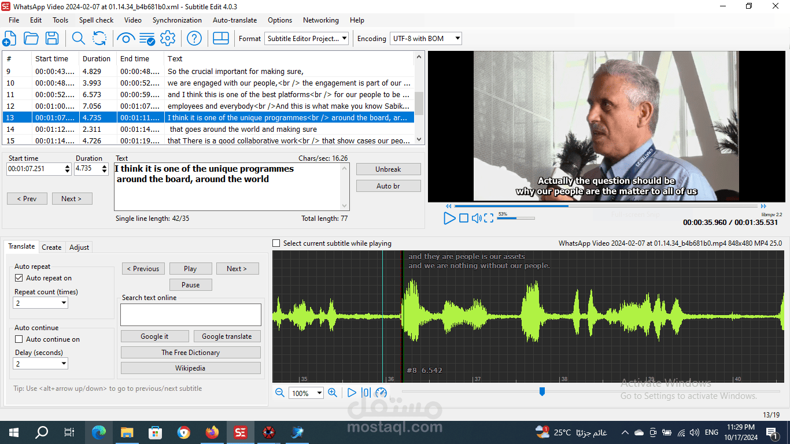The height and width of the screenshot is (444, 790).
Task: Open Find using the magnifier toolbar icon
Action: (x=78, y=39)
